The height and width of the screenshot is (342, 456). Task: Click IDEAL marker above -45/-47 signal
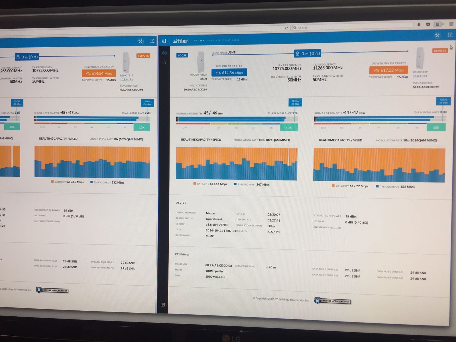click(148, 103)
